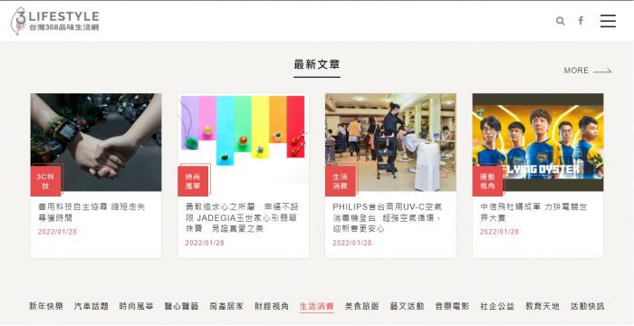
Task: Open the Flying Oyster esports team thumbnail
Action: point(538,142)
